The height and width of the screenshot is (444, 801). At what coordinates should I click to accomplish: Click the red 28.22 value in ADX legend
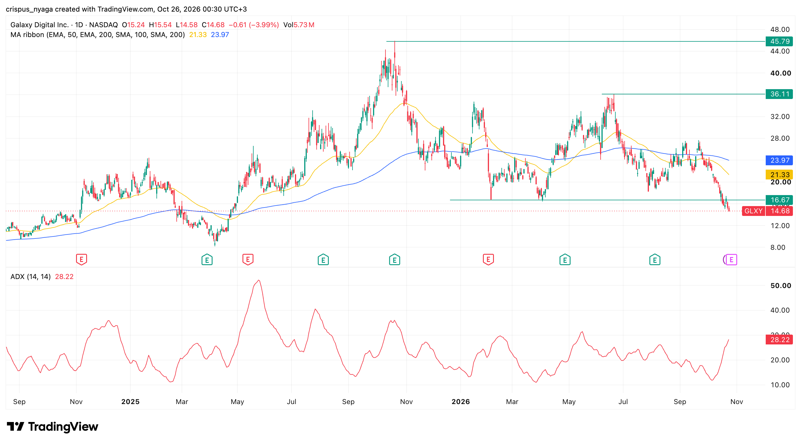click(x=64, y=277)
